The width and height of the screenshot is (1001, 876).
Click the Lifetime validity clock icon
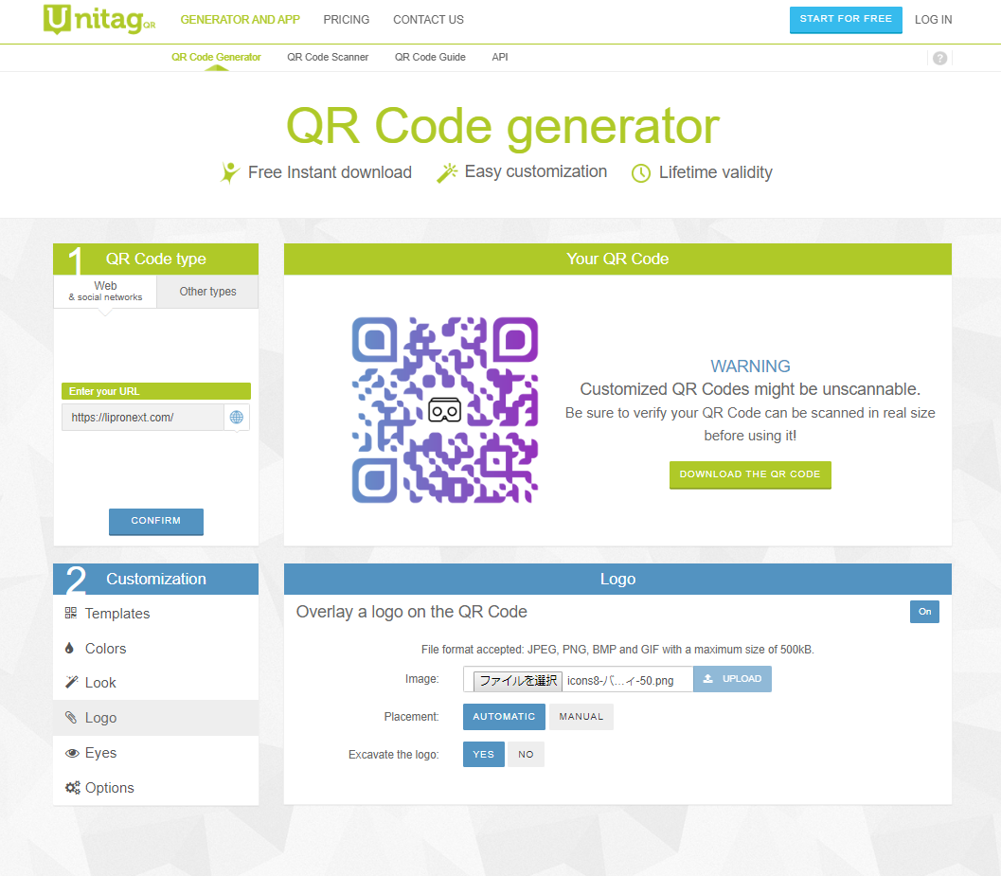click(x=641, y=173)
